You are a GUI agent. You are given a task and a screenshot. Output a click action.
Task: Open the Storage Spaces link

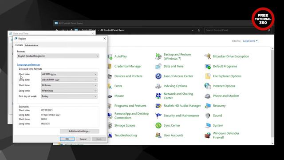(125, 125)
